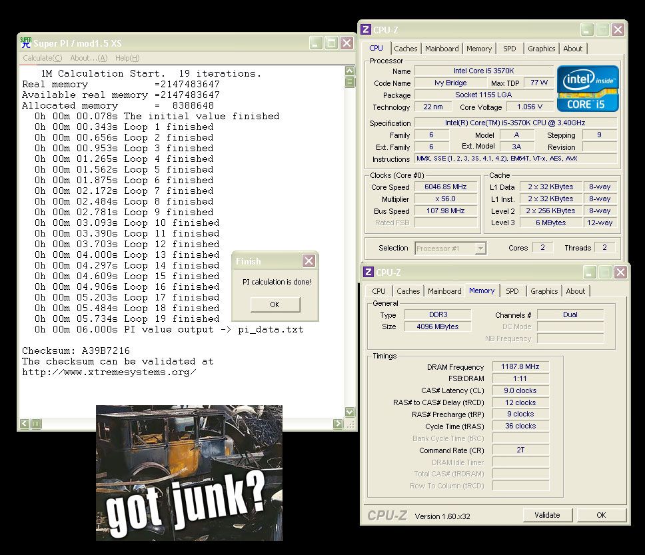Click the Super PI app icon in title bar
This screenshot has width=645, height=555.
[26, 43]
